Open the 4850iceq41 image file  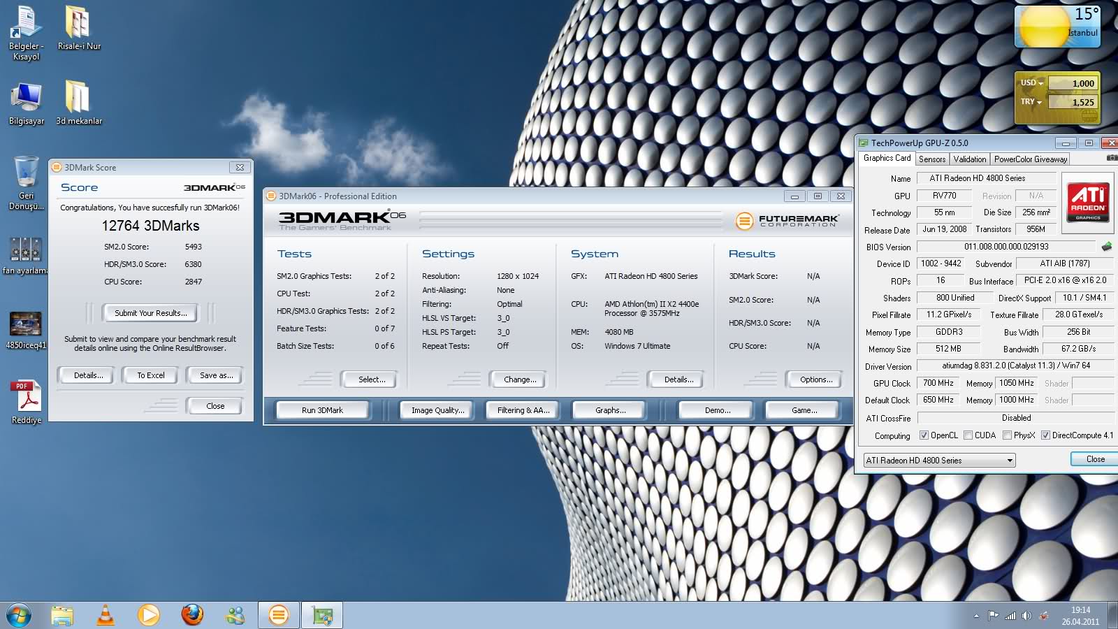tap(26, 330)
